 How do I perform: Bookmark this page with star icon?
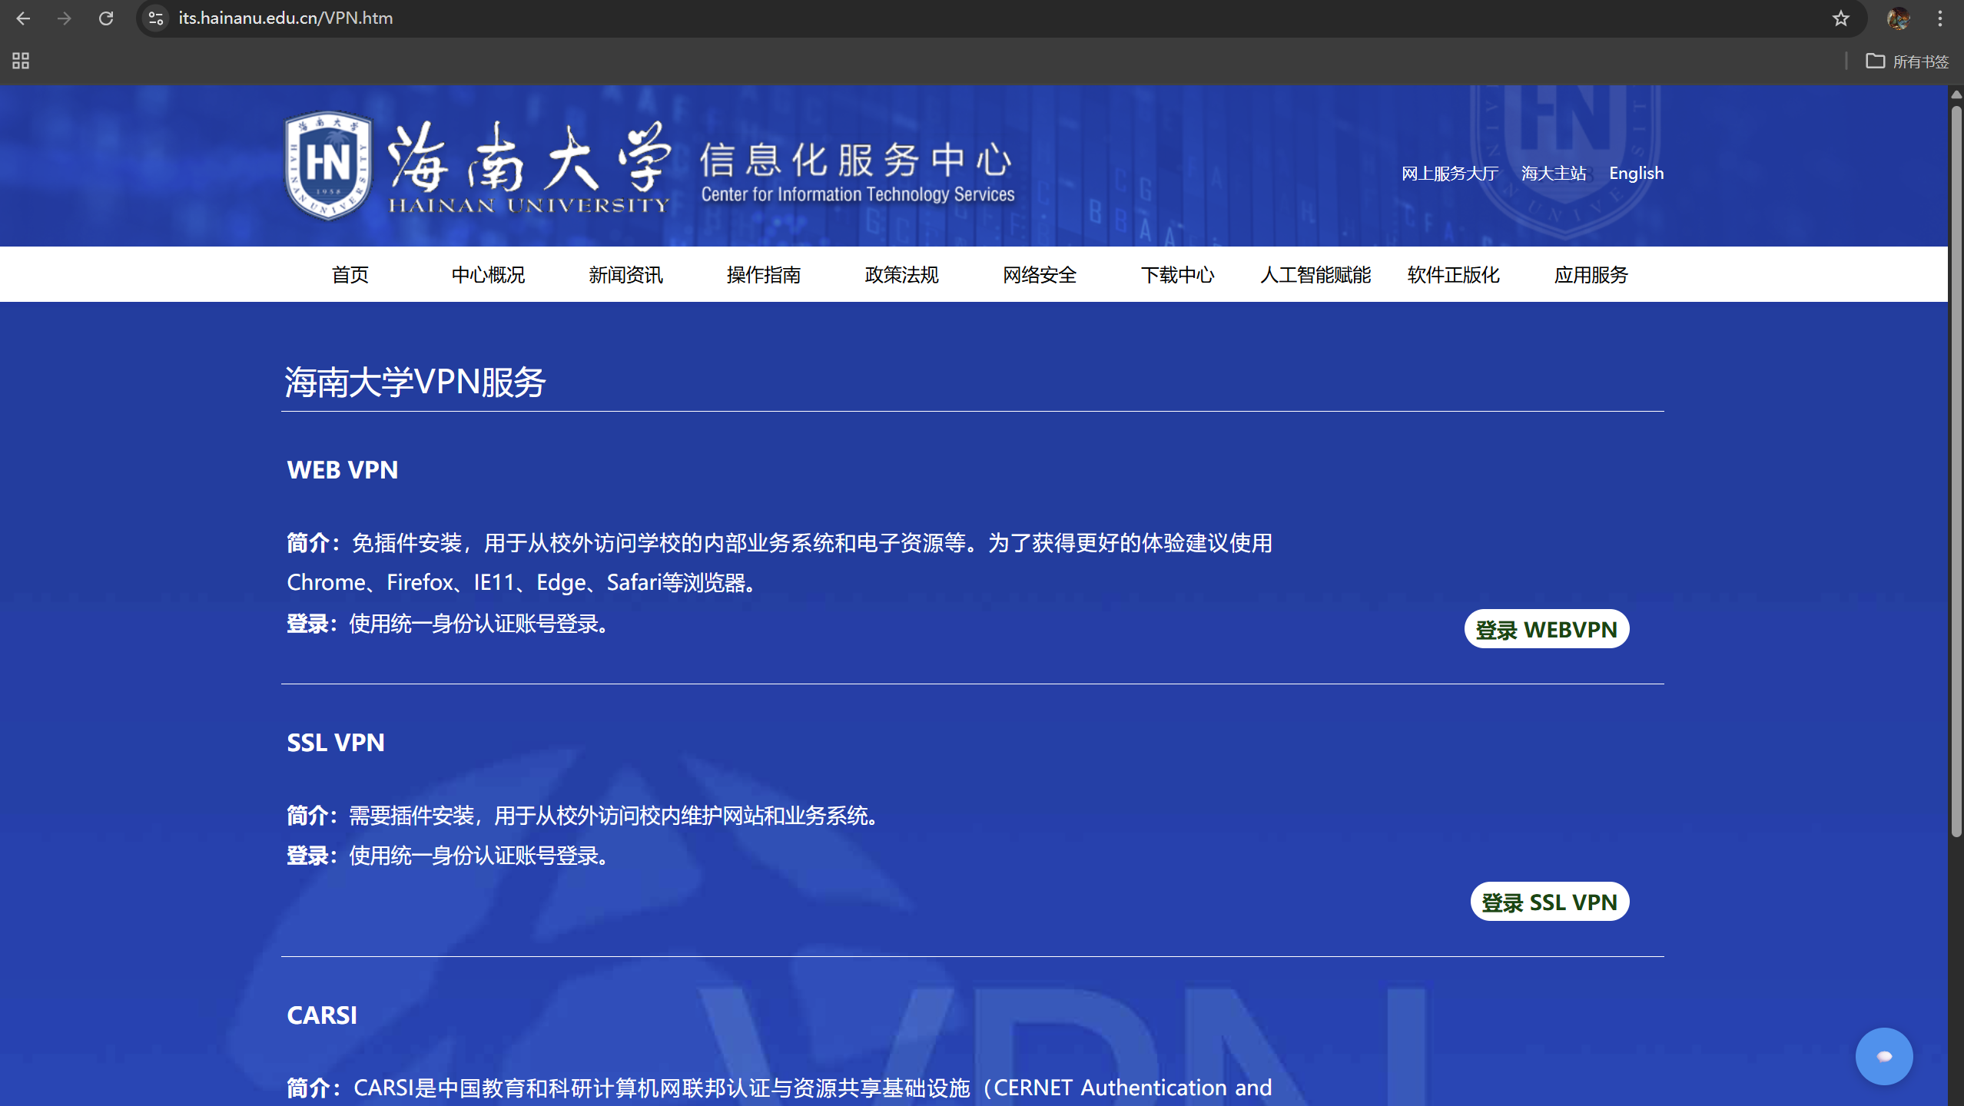click(1840, 18)
